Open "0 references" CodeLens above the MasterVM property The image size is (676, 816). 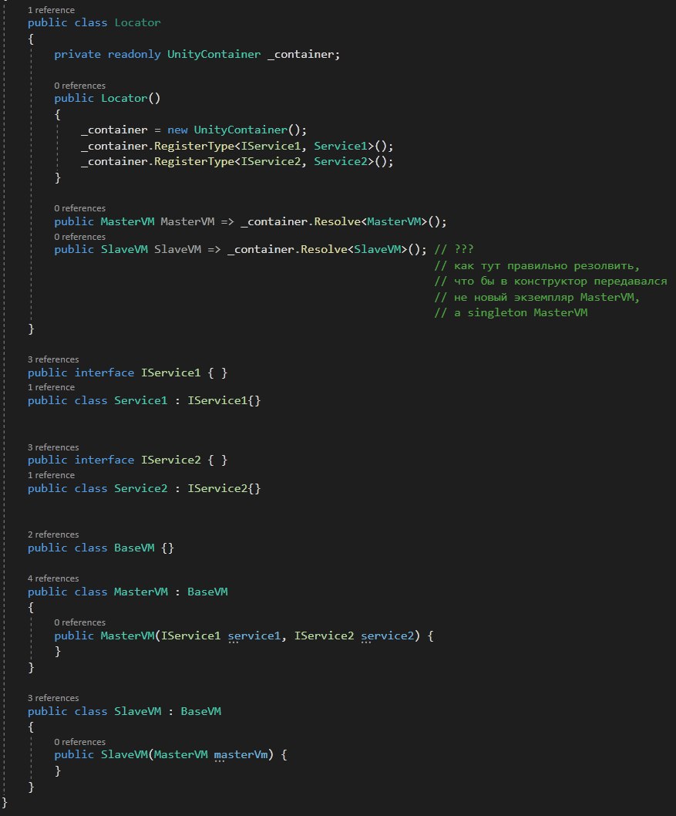79,208
